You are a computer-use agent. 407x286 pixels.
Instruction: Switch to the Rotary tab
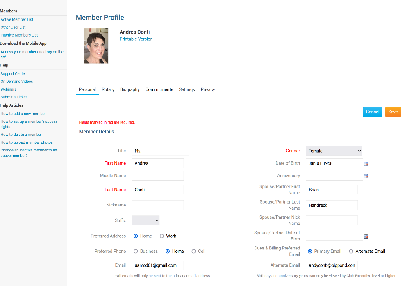108,89
